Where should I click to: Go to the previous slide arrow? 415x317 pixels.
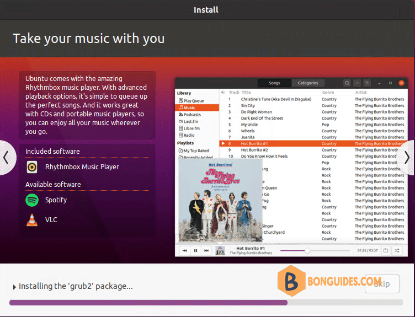pyautogui.click(x=7, y=158)
